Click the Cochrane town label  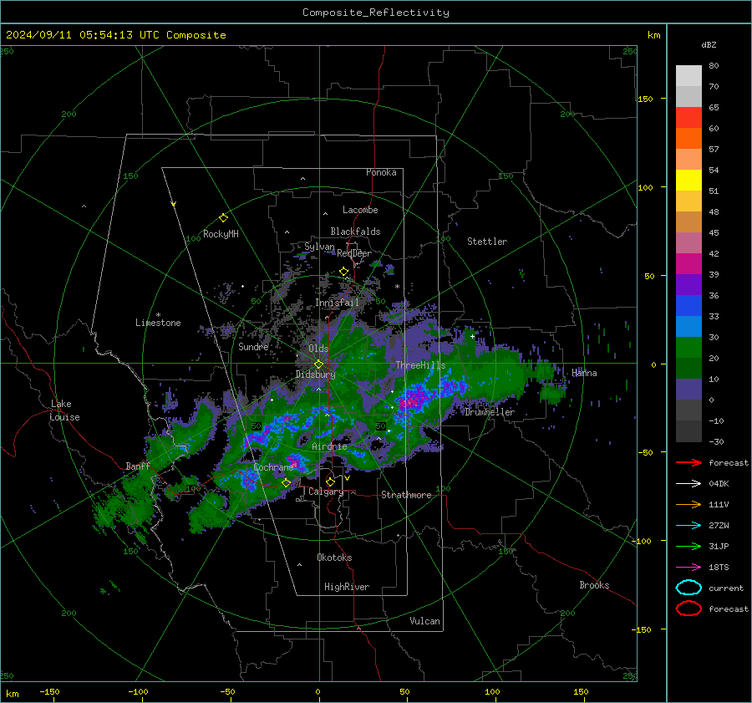273,467
